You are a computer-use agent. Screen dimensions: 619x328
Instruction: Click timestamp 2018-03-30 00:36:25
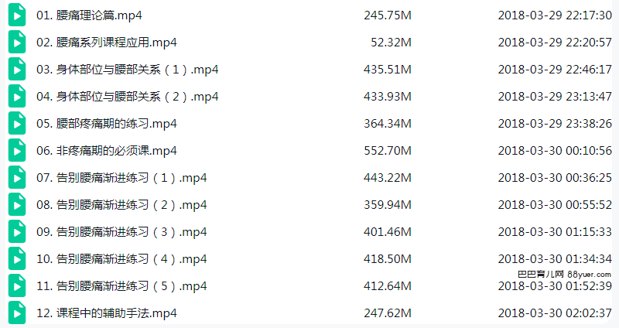tap(555, 178)
